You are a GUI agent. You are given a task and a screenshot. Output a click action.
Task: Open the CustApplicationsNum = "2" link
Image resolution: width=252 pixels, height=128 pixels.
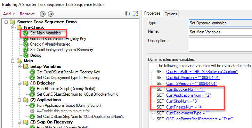pyautogui.click(x=188, y=95)
